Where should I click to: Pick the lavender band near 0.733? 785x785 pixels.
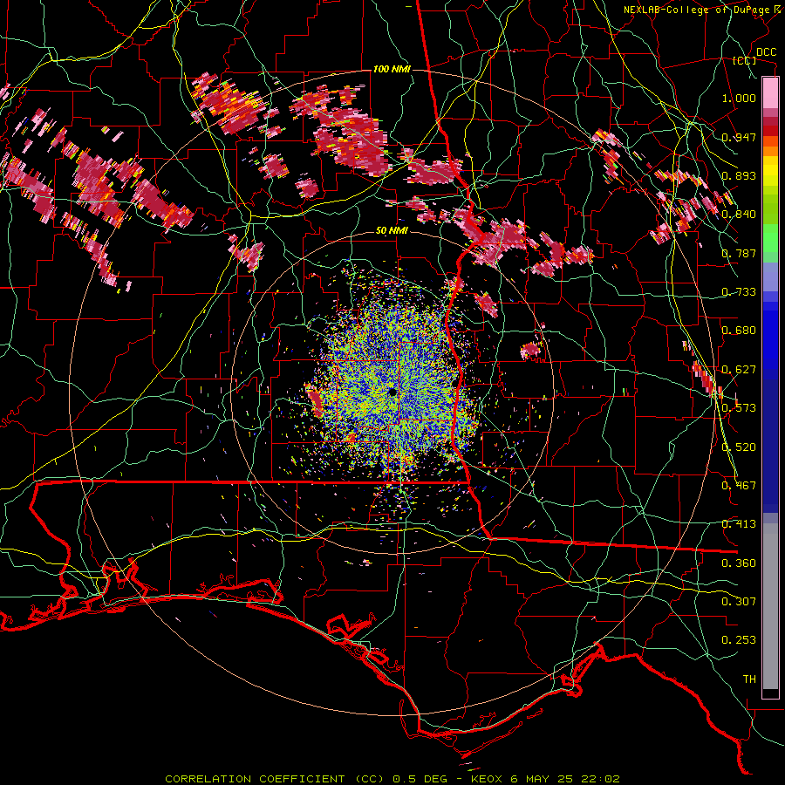click(770, 277)
